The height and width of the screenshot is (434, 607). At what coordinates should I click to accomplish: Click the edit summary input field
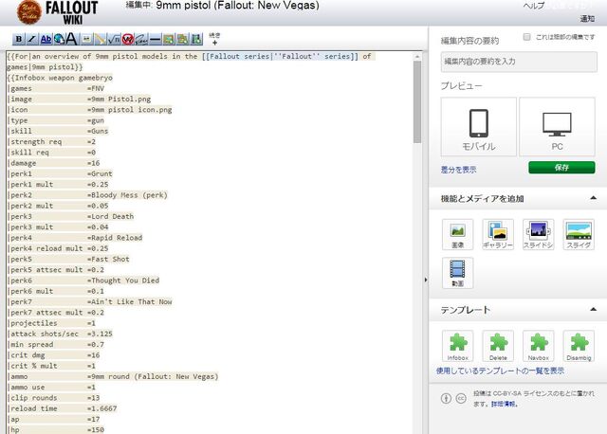pos(519,62)
